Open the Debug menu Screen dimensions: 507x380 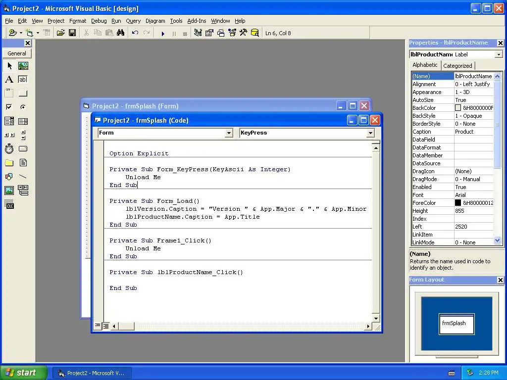(x=99, y=21)
